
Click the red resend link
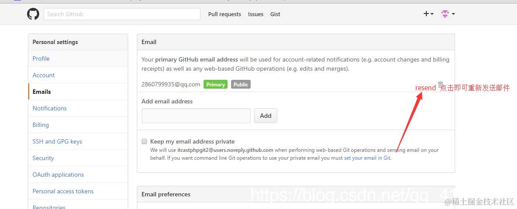coord(425,88)
